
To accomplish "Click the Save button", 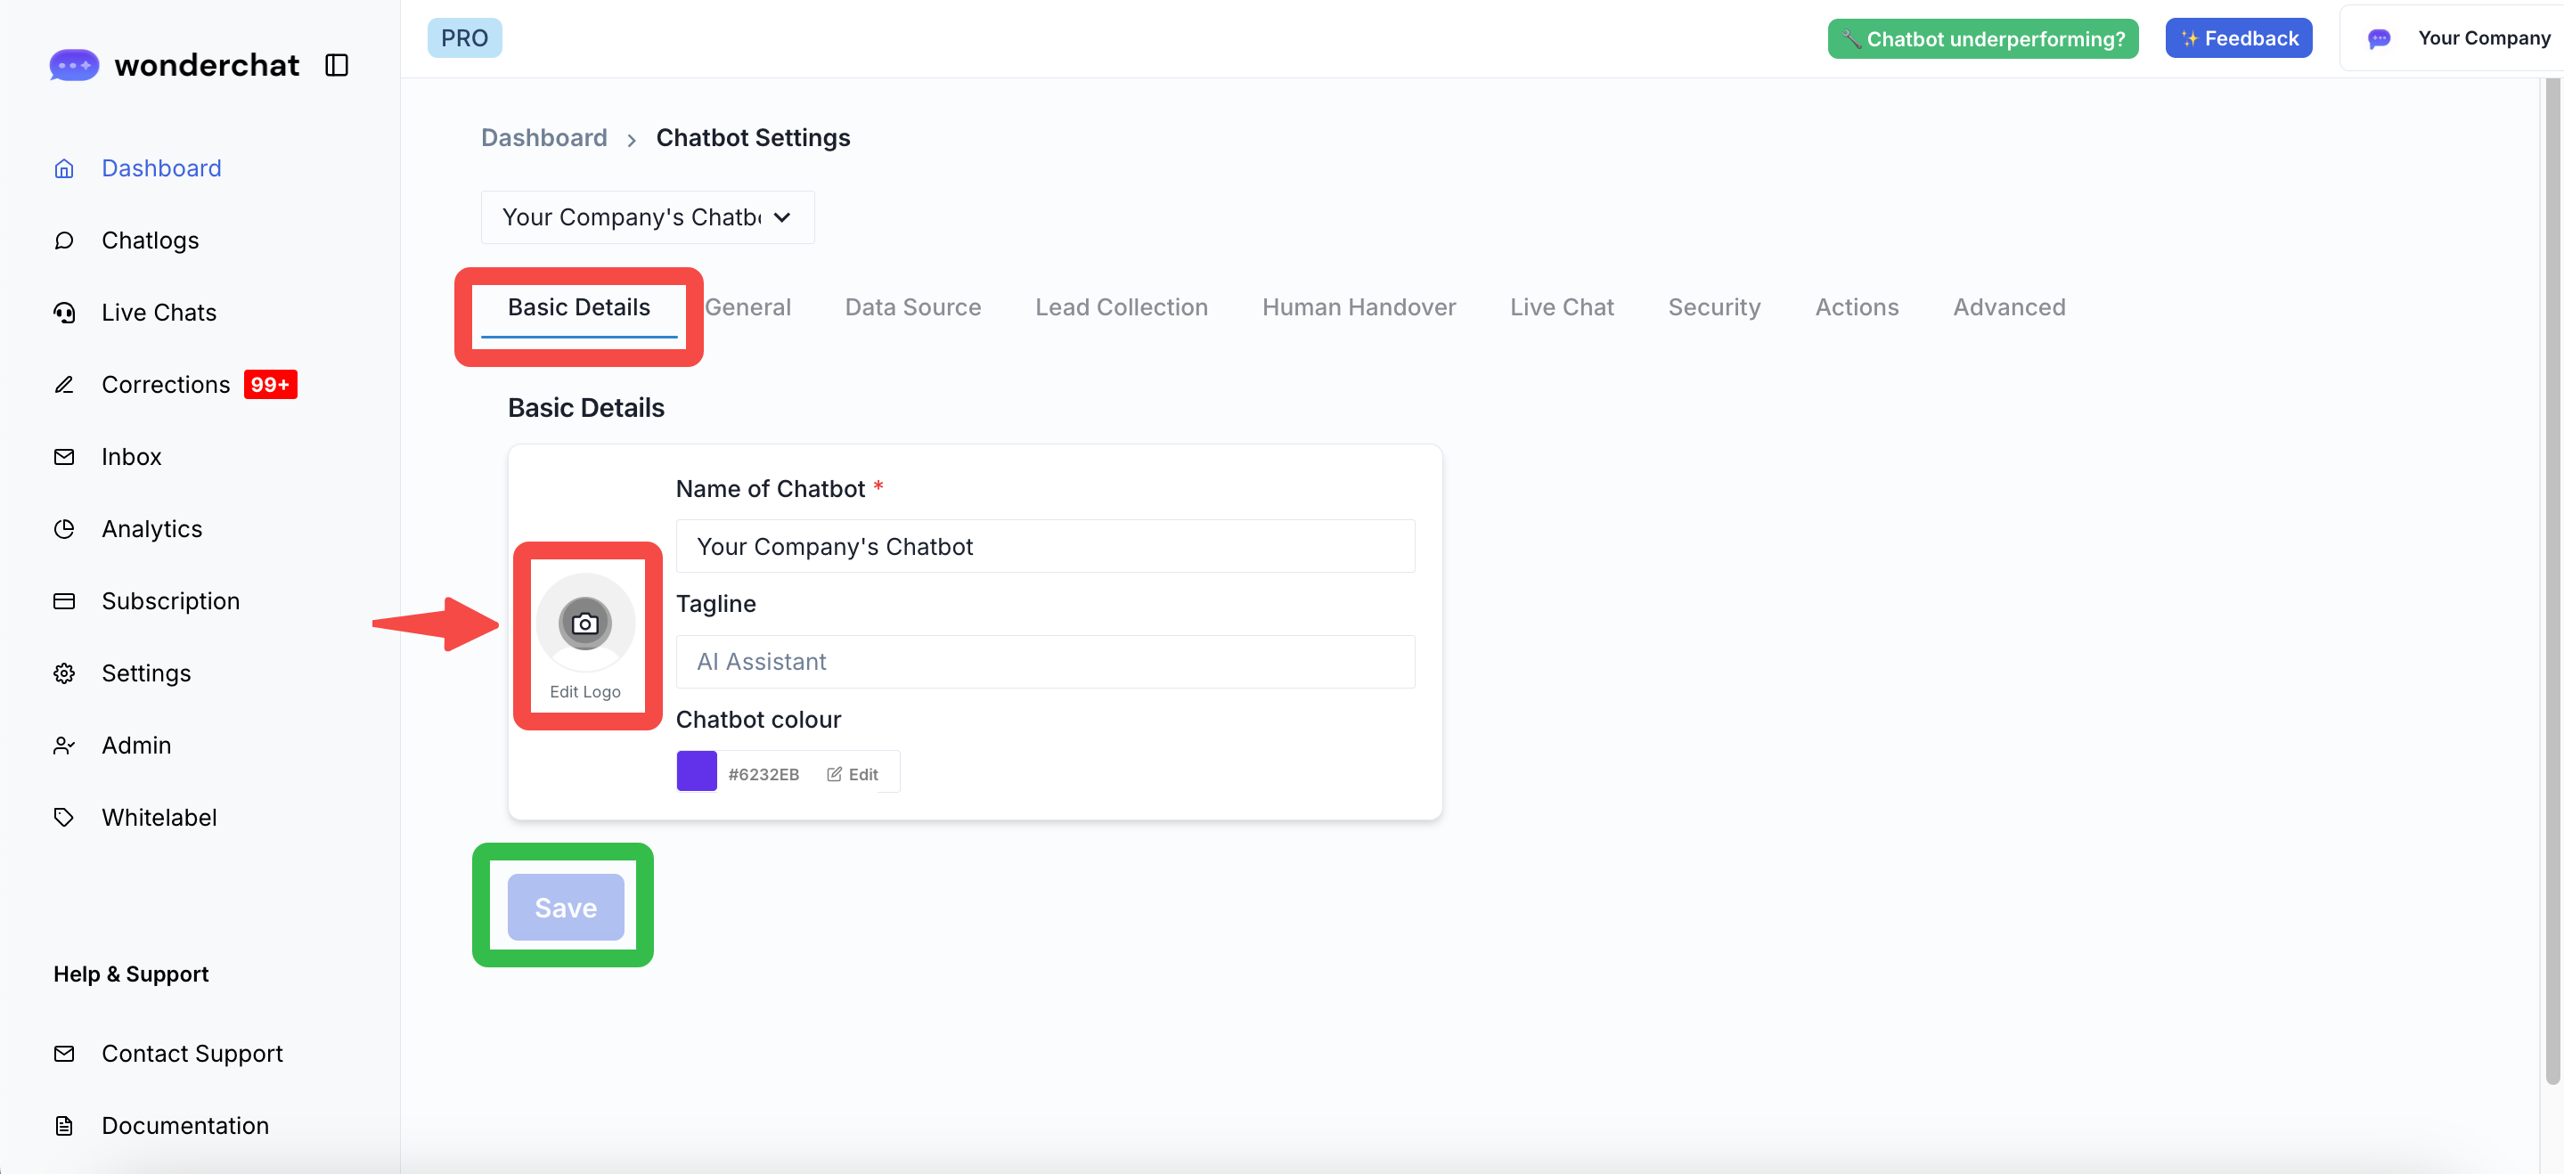I will pyautogui.click(x=566, y=907).
